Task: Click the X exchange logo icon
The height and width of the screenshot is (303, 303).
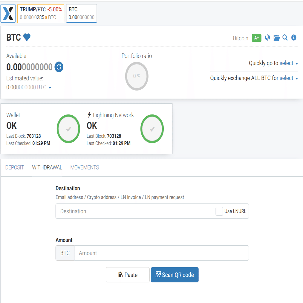Action: click(x=8, y=13)
